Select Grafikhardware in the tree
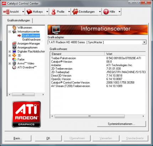This screenshot has height=146, width=153. 31,40
